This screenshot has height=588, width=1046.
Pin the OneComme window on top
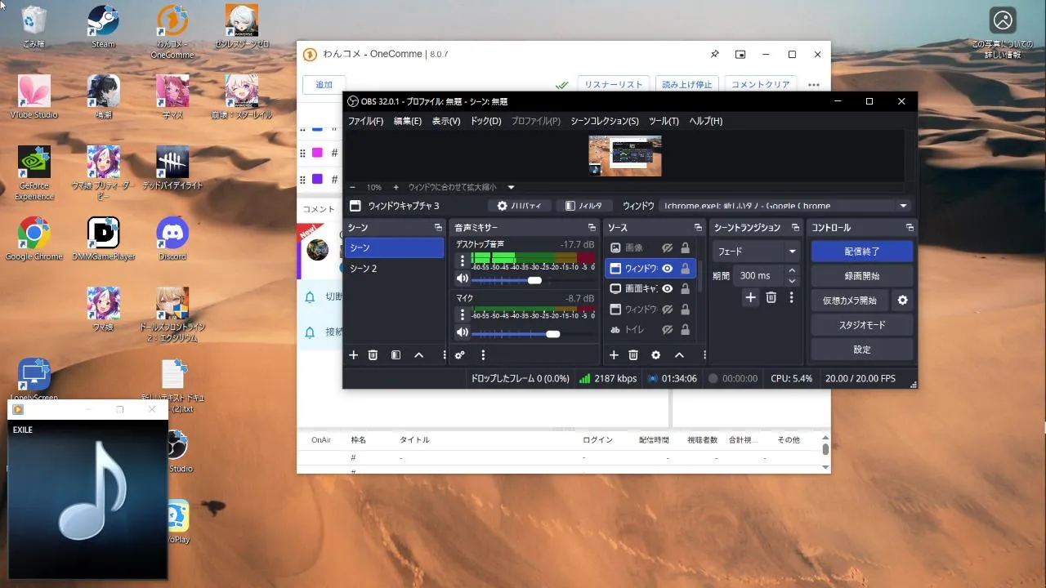pyautogui.click(x=714, y=55)
